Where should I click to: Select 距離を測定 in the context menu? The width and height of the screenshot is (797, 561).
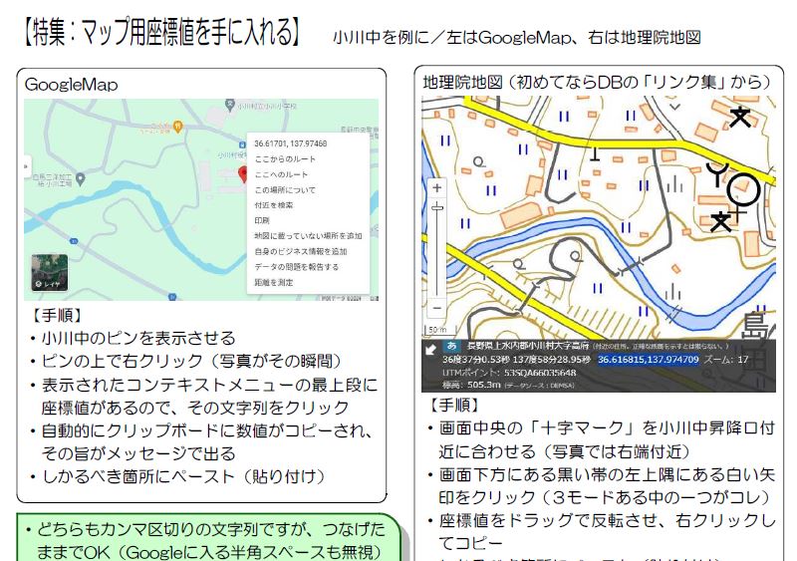coord(273,282)
